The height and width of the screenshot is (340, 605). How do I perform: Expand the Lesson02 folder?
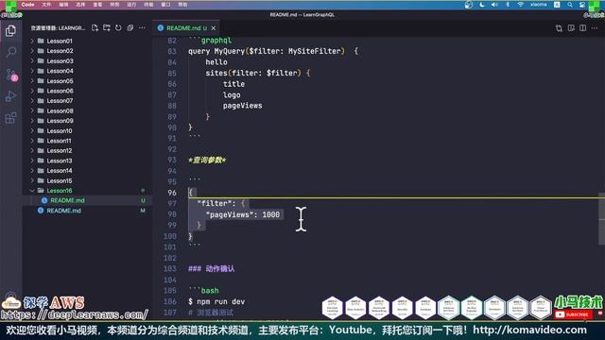[32, 51]
